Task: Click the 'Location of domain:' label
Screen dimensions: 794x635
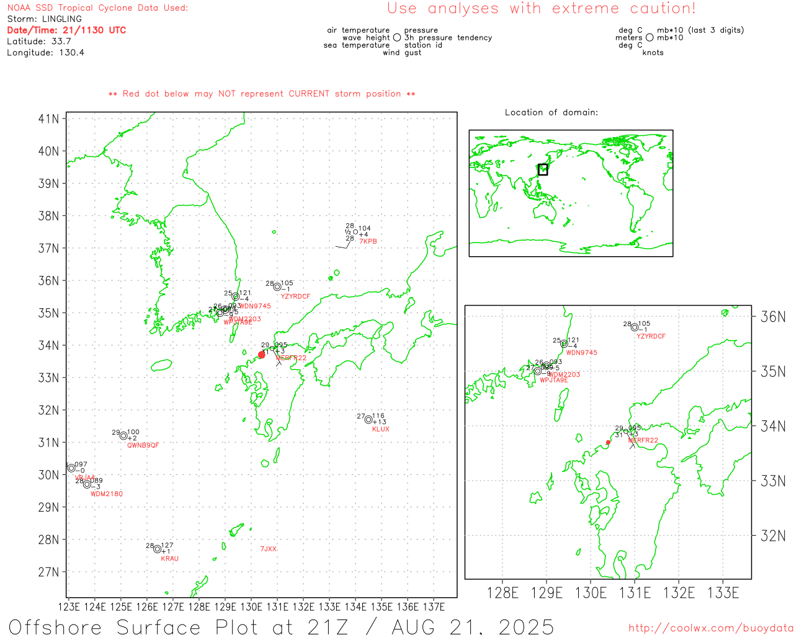Action: click(x=551, y=112)
